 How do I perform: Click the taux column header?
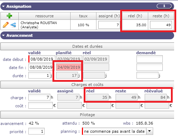(x=83, y=16)
